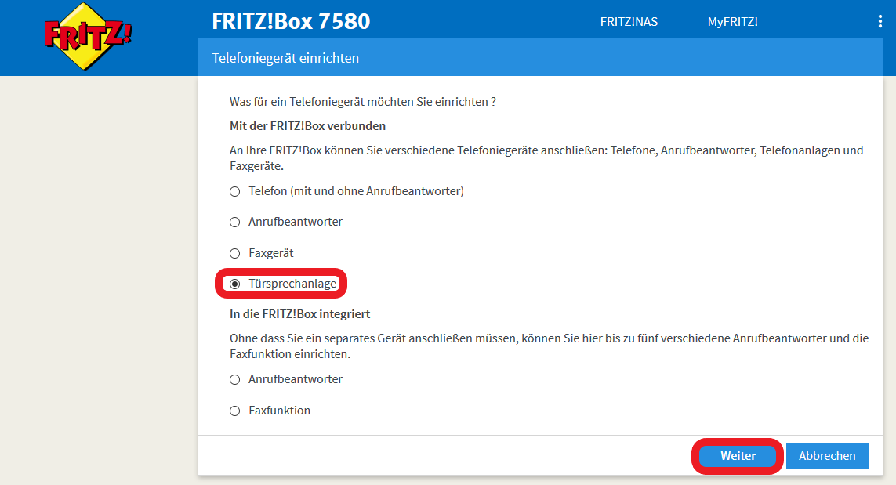Click the 'Was für ein Telefoniegerät' question text
Screen dimensions: 896x485
pos(362,102)
